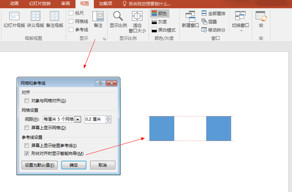The height and width of the screenshot is (192, 292).
Task: Switch to the Slide Show (幻灯片放映) tab
Action: coord(40,4)
